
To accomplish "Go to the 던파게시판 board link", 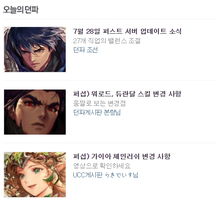I will (x=88, y=112).
